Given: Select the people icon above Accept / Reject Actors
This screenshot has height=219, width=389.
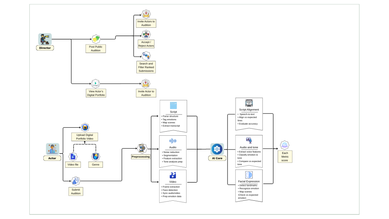Looking at the screenshot, I should (146, 35).
